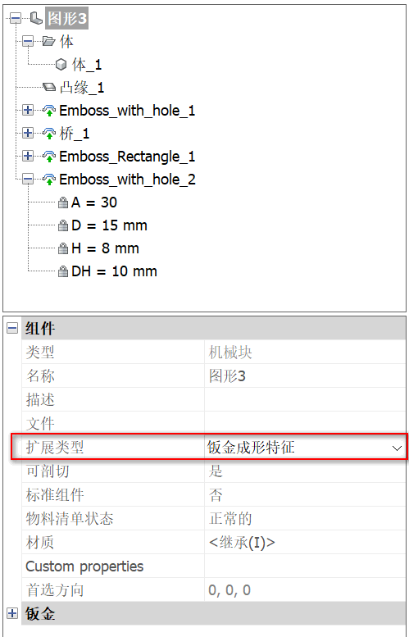
Task: Open the 扩展类型 dropdown arrow
Action: pos(397,448)
